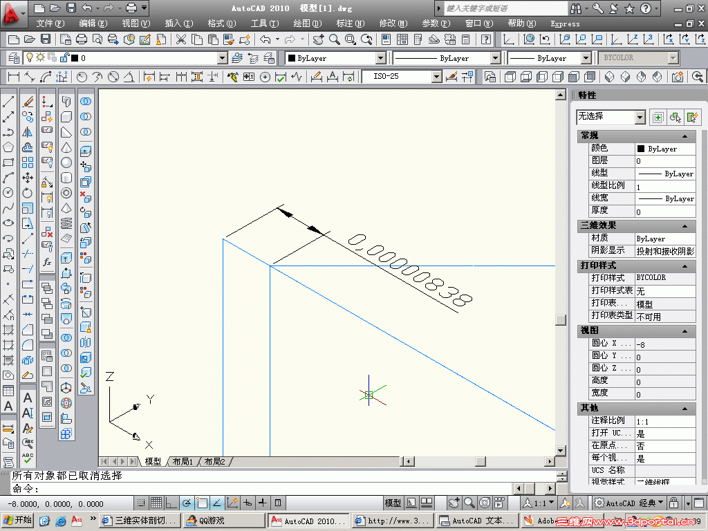708x531 pixels.
Task: Open the 绘图(D) menu
Action: [x=308, y=24]
